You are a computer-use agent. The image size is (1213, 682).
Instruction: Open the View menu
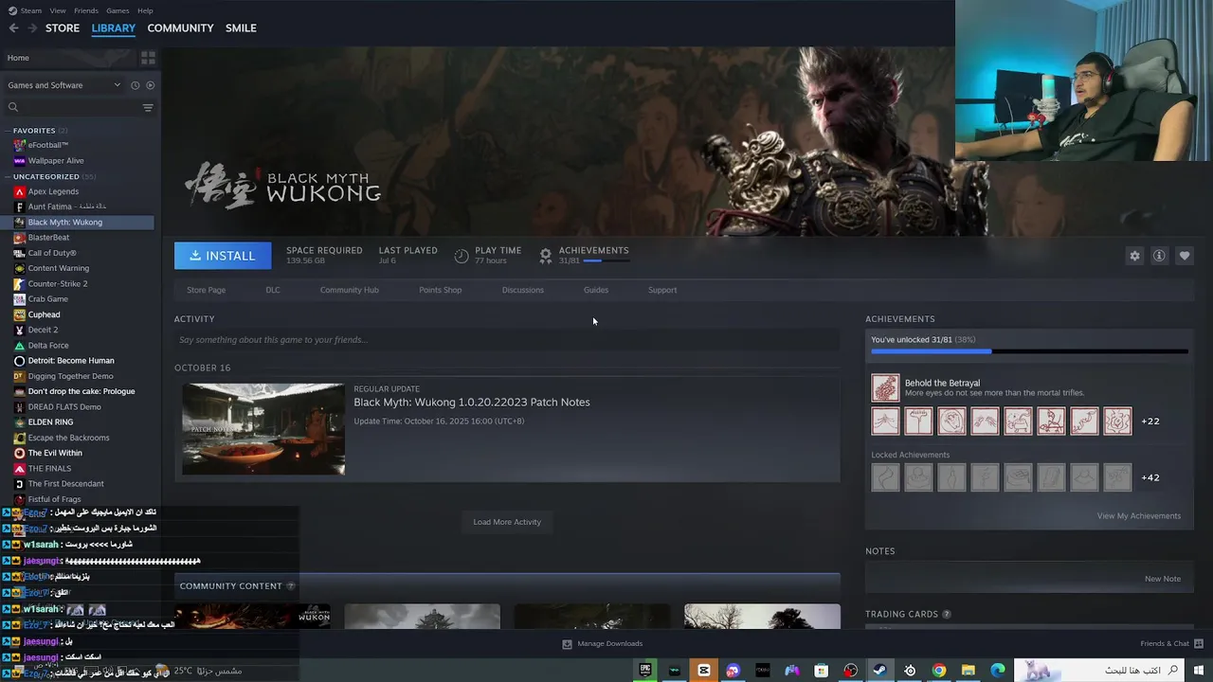click(58, 10)
